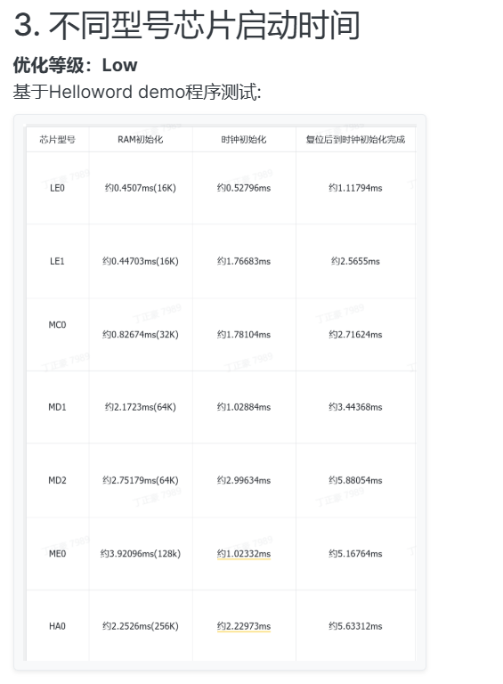Click the ME0 chip model cell
This screenshot has height=684, width=503.
[58, 554]
